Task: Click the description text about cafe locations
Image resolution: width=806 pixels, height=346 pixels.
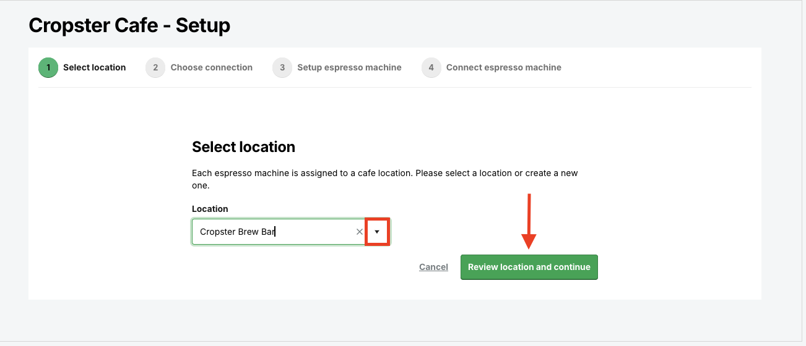Action: coord(385,179)
